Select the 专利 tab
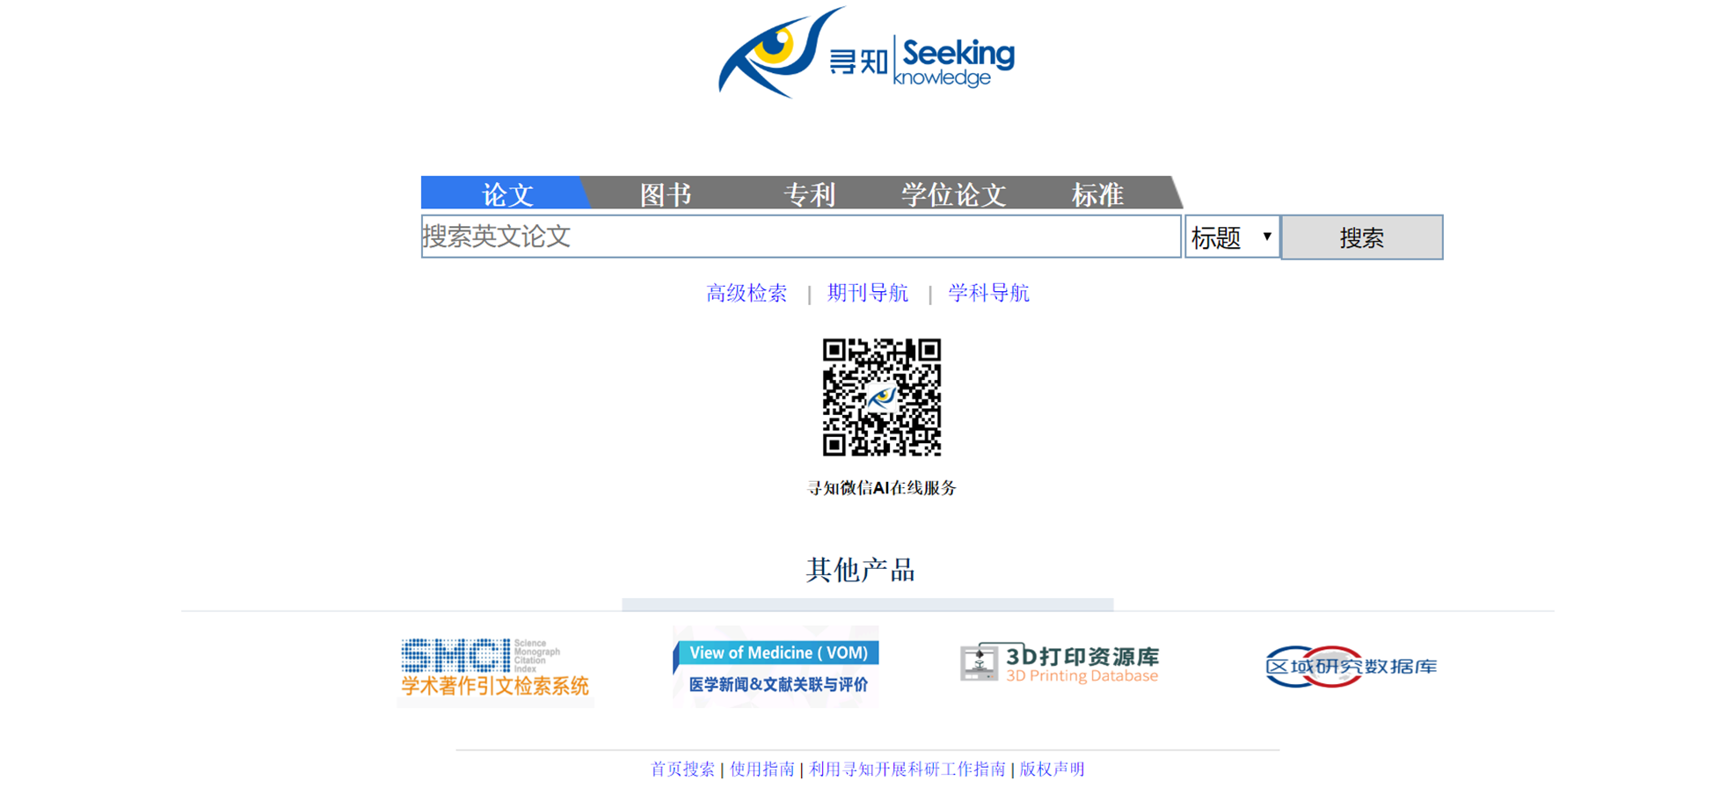 click(x=809, y=194)
